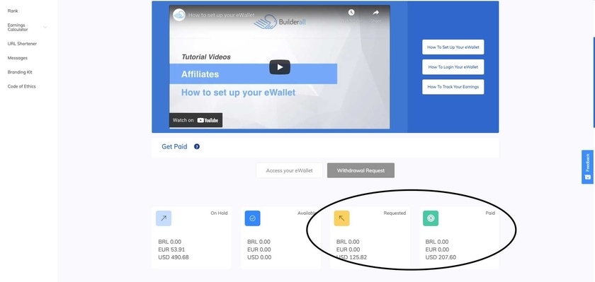Click the video Share arrow icon
The image size is (595, 282).
point(375,13)
